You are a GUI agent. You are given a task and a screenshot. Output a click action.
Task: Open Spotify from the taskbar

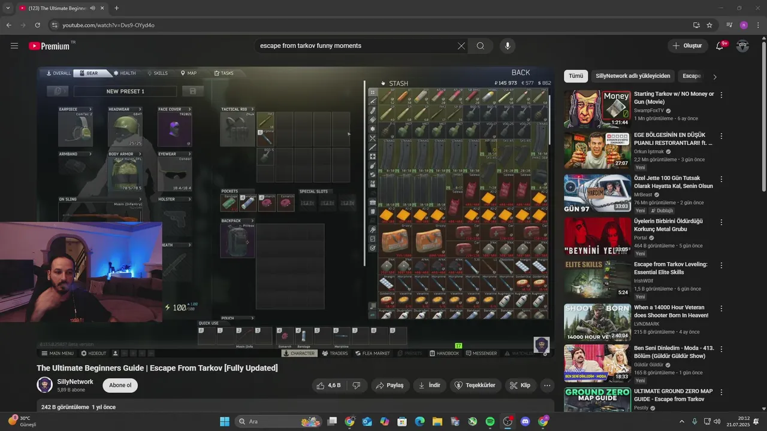(x=490, y=421)
